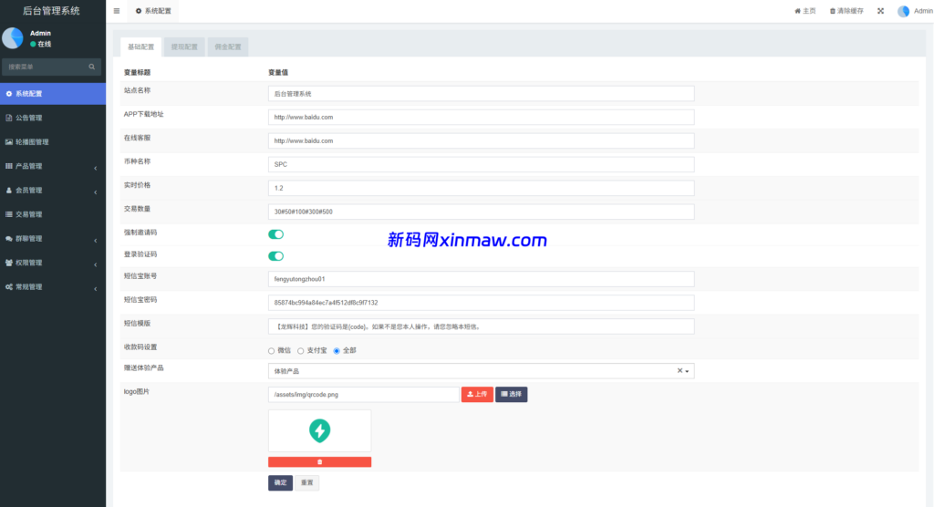Viewport: 934px width, 507px height.
Task: Focus the 短信宝密码 input field
Action: tap(481, 303)
